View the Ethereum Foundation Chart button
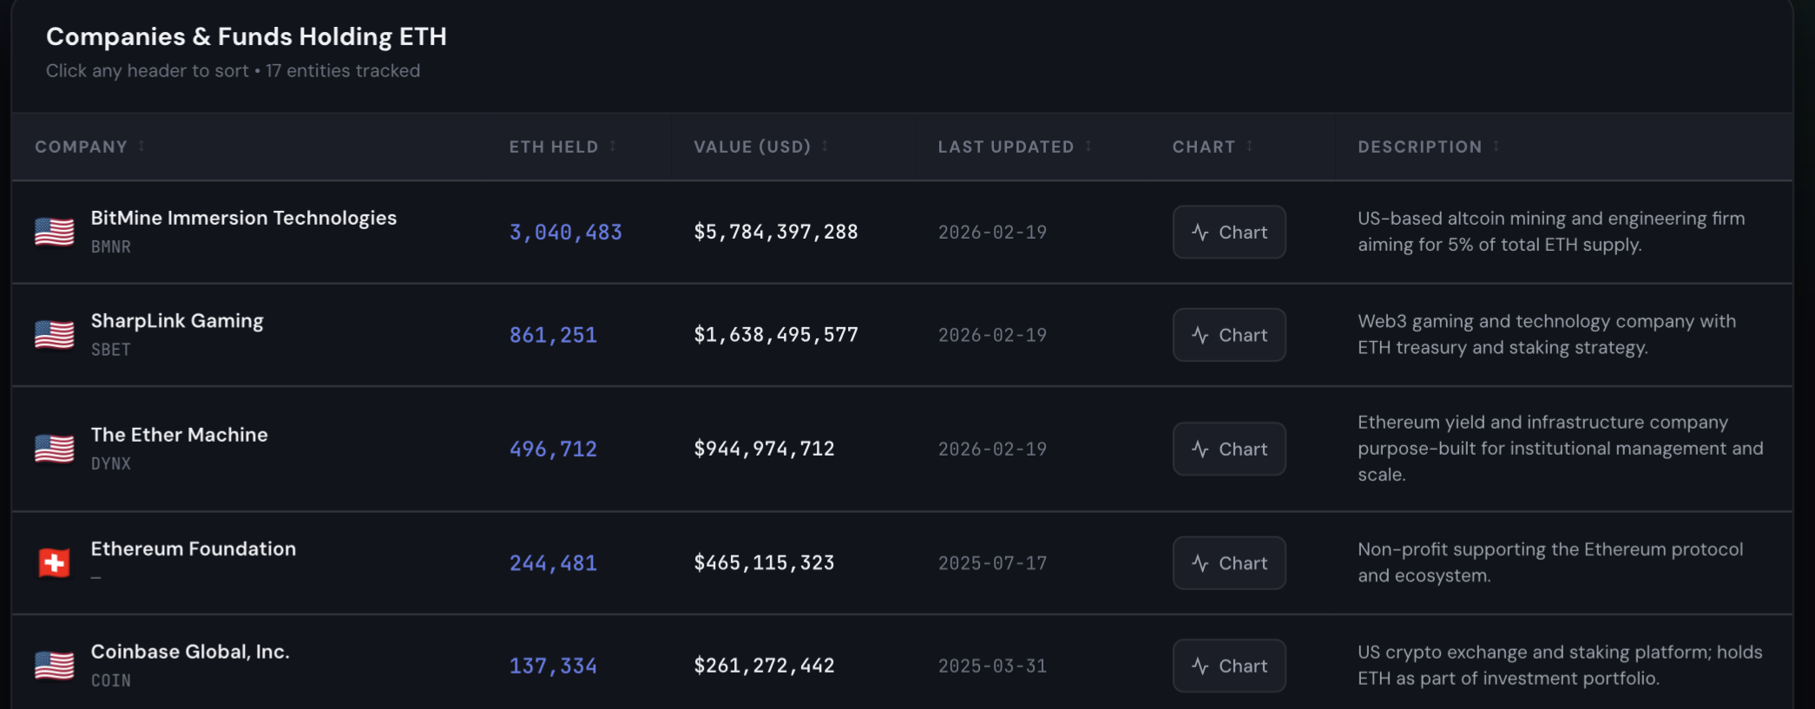This screenshot has width=1815, height=709. coord(1229,563)
